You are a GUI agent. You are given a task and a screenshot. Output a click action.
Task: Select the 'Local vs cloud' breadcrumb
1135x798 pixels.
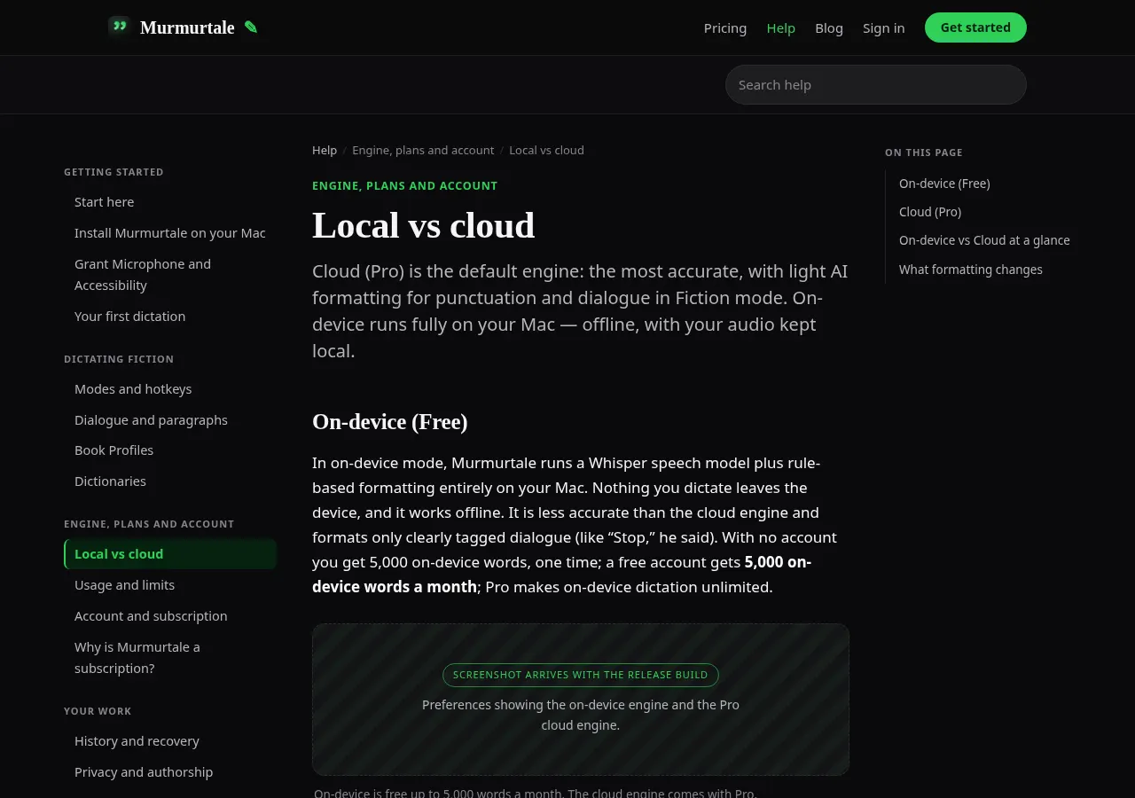[546, 150]
